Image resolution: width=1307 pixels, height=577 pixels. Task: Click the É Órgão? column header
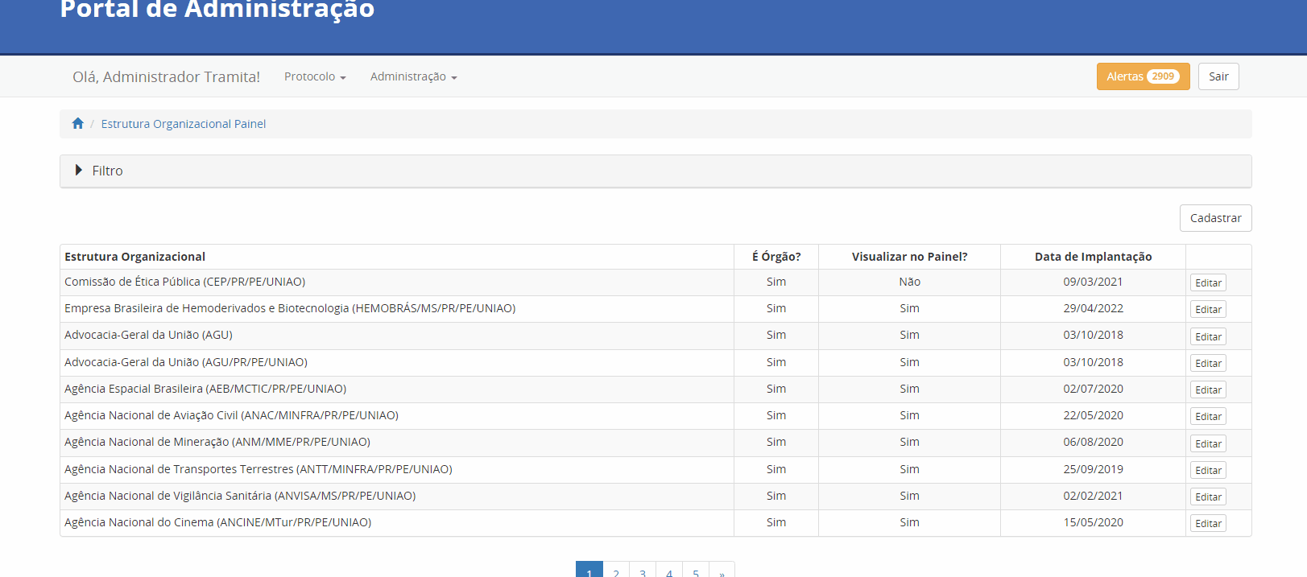pyautogui.click(x=776, y=257)
